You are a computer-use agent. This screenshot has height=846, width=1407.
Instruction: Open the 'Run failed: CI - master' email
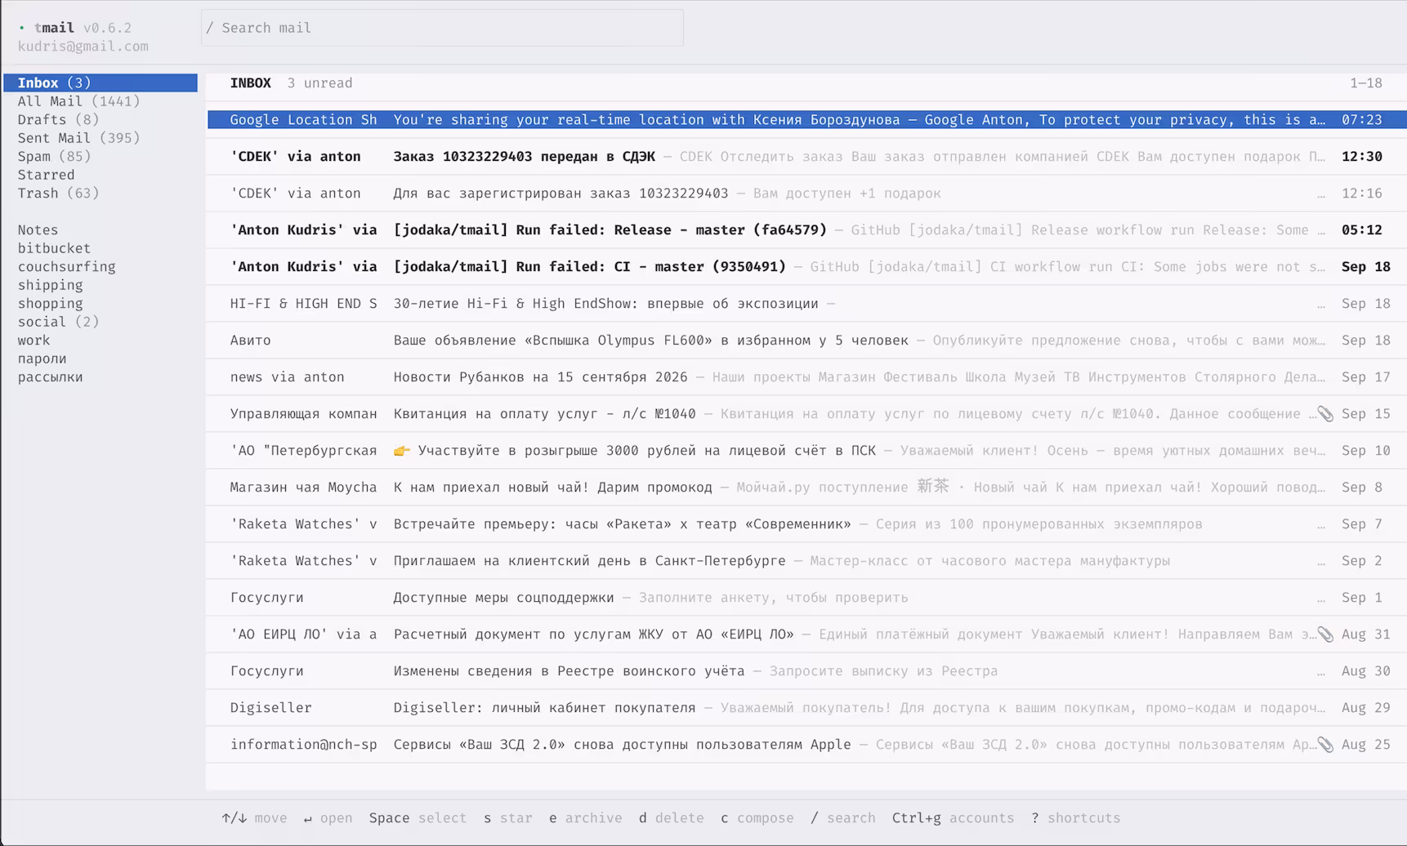[x=806, y=266]
